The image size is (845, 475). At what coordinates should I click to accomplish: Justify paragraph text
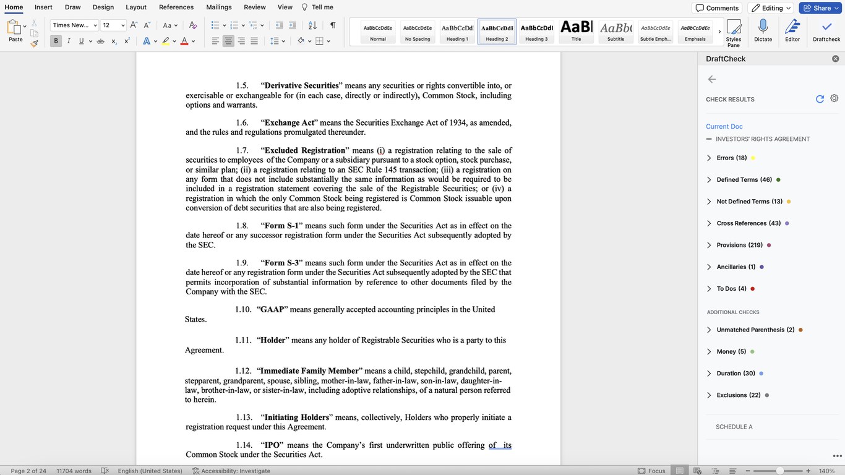pyautogui.click(x=254, y=41)
